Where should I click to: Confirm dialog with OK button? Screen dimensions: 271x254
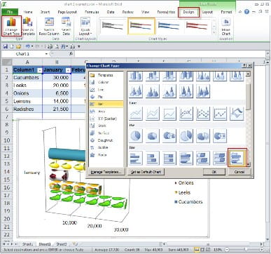click(214, 172)
